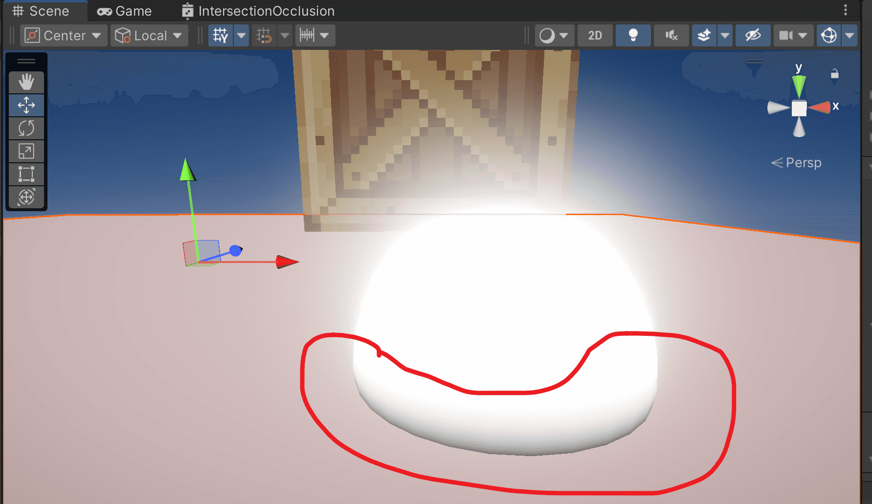872x504 pixels.
Task: Toggle scene effects icon
Action: tap(704, 36)
